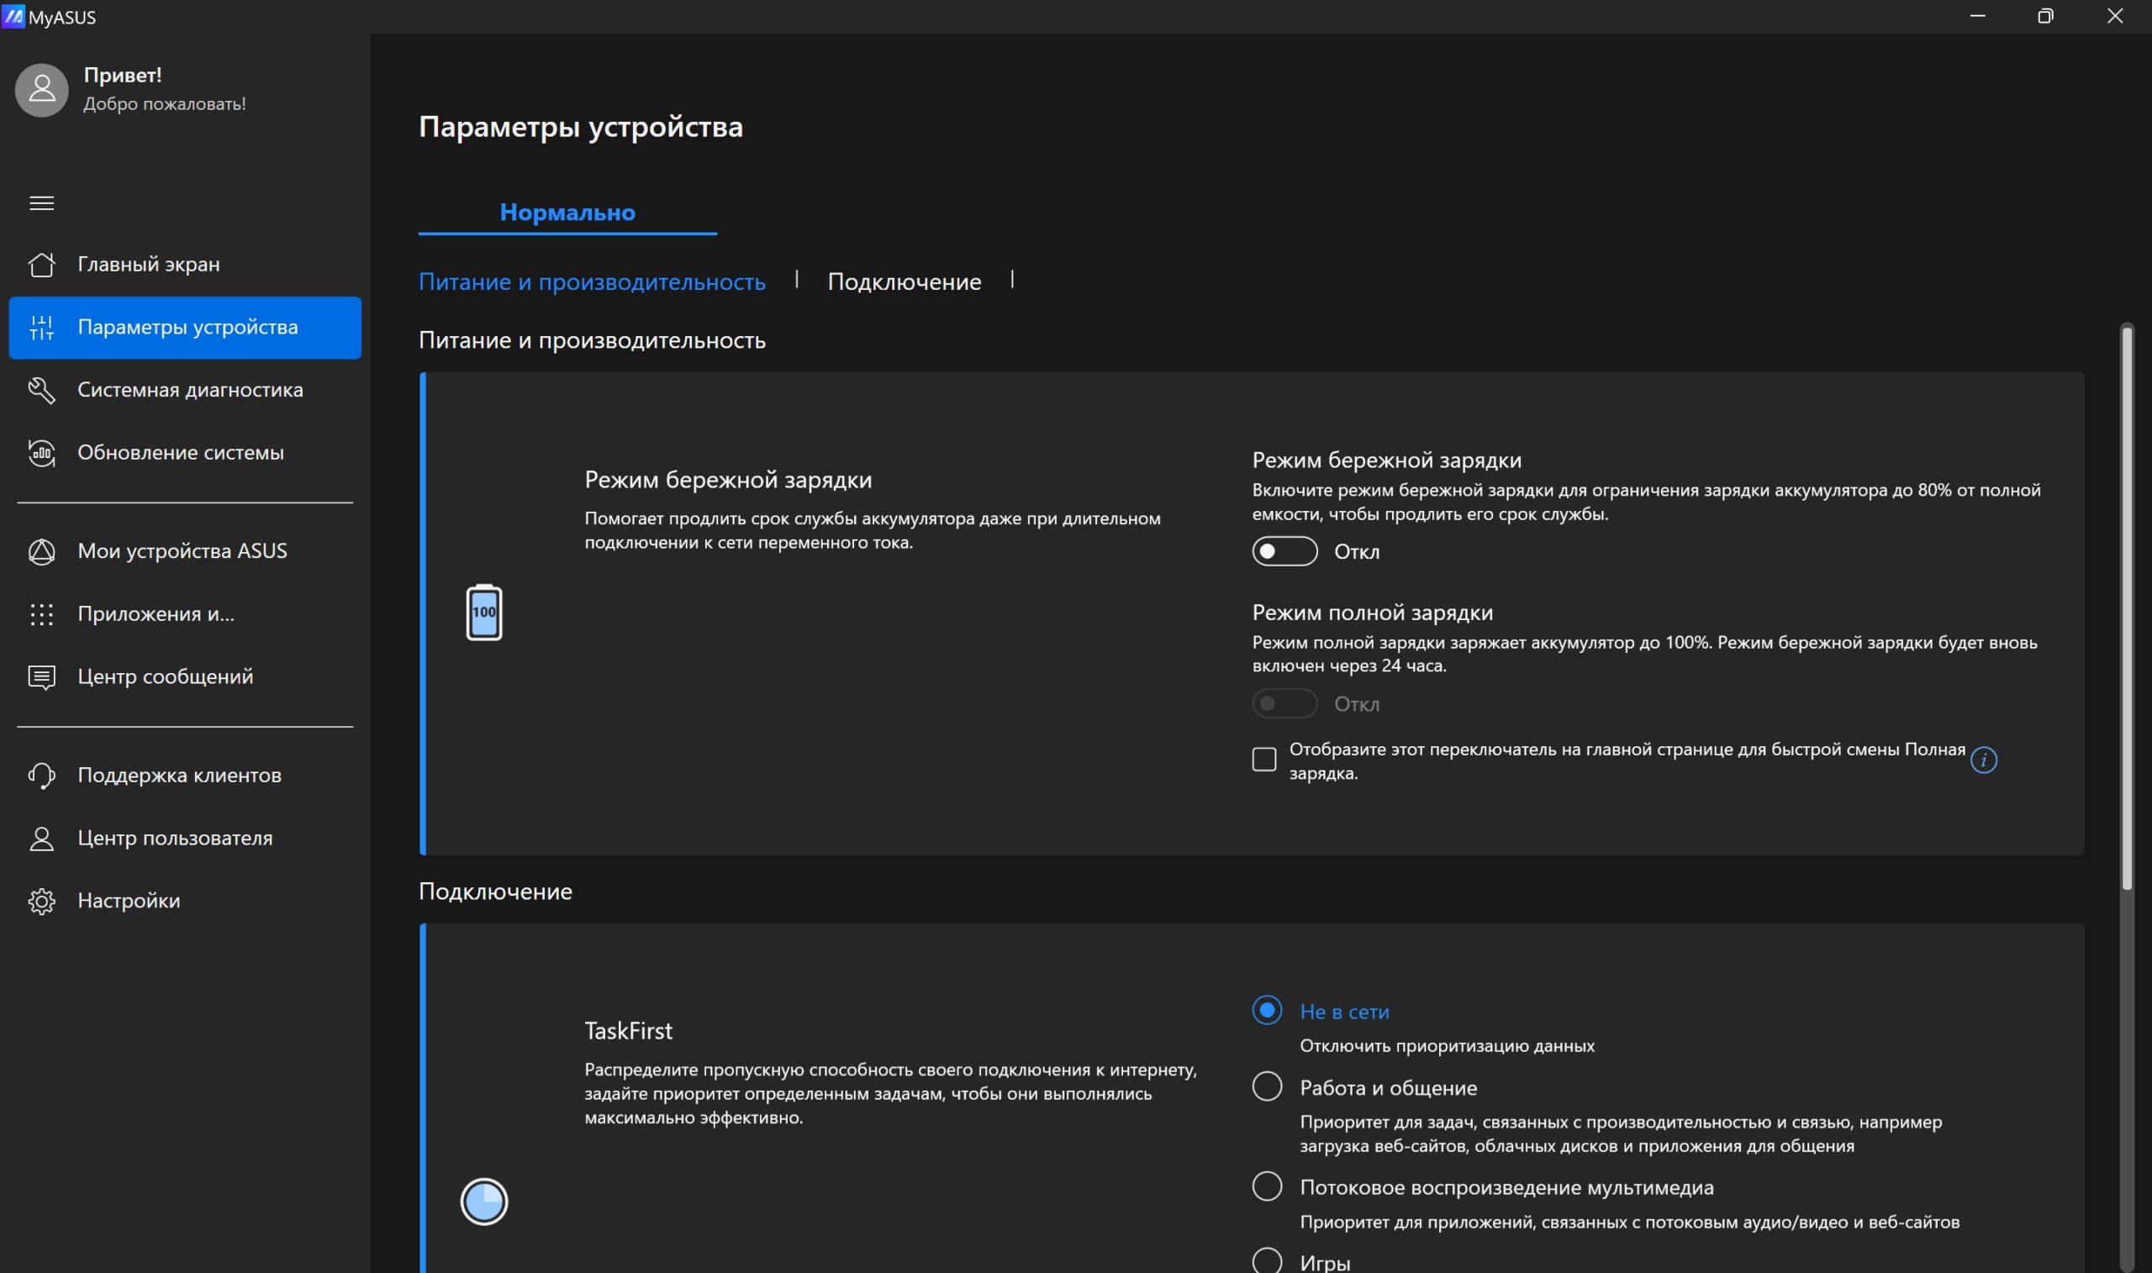Click the Параметры устройства page heading
Viewport: 2152px width, 1273px height.
pyautogui.click(x=581, y=127)
